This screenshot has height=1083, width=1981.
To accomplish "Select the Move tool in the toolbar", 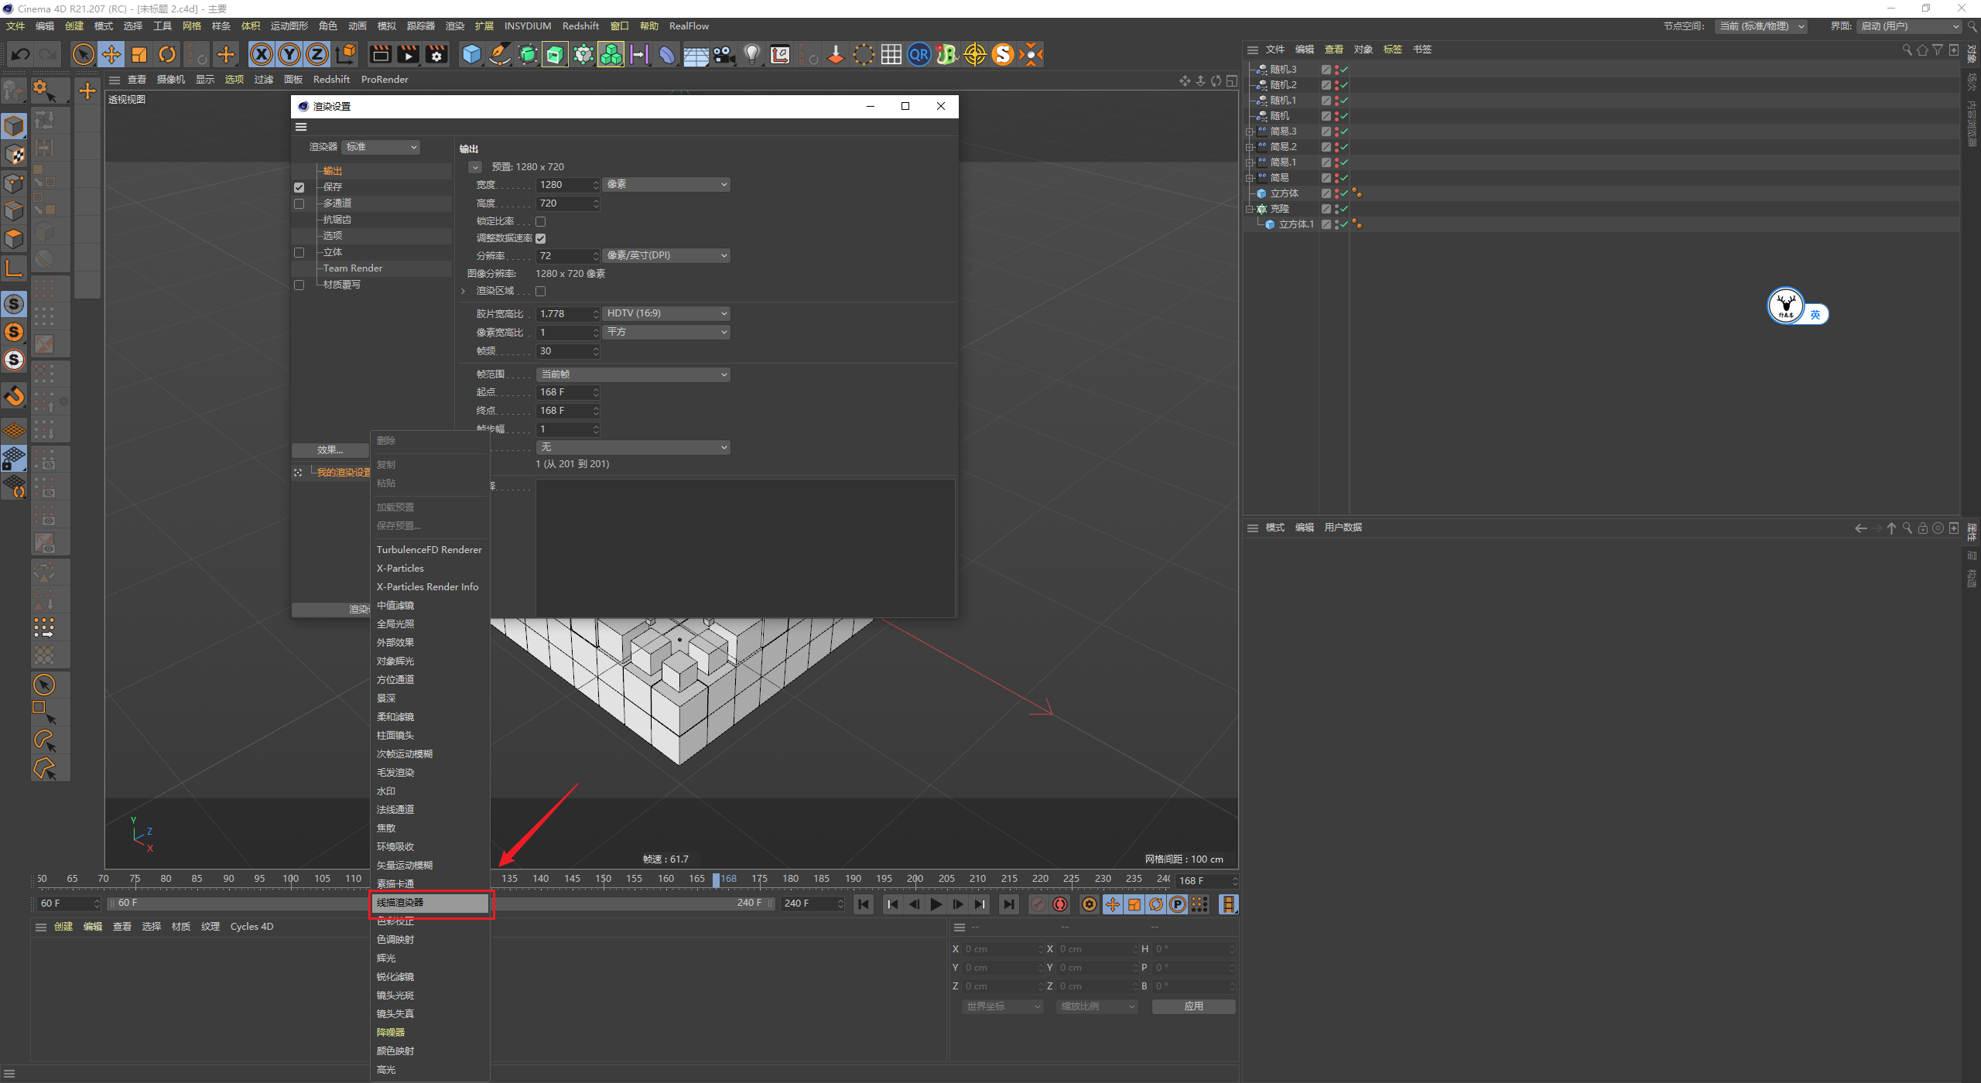I will tap(111, 54).
